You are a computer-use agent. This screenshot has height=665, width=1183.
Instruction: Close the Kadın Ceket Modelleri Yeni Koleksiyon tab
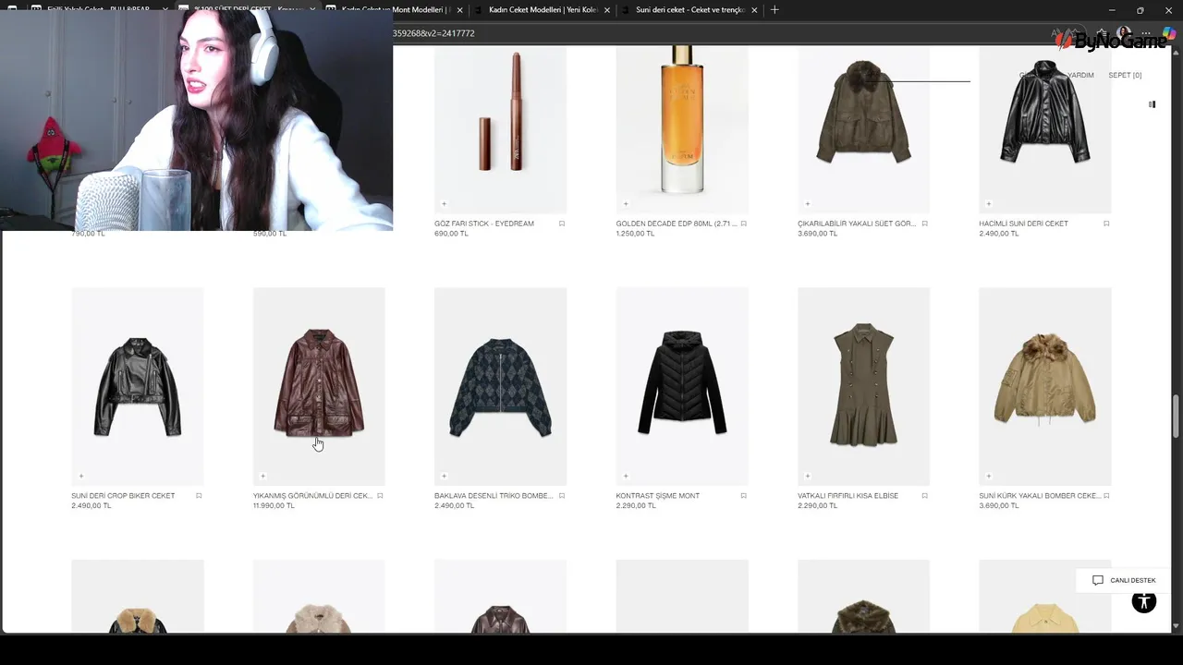click(607, 10)
